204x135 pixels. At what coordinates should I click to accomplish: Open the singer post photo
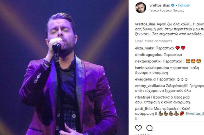coord(64,67)
